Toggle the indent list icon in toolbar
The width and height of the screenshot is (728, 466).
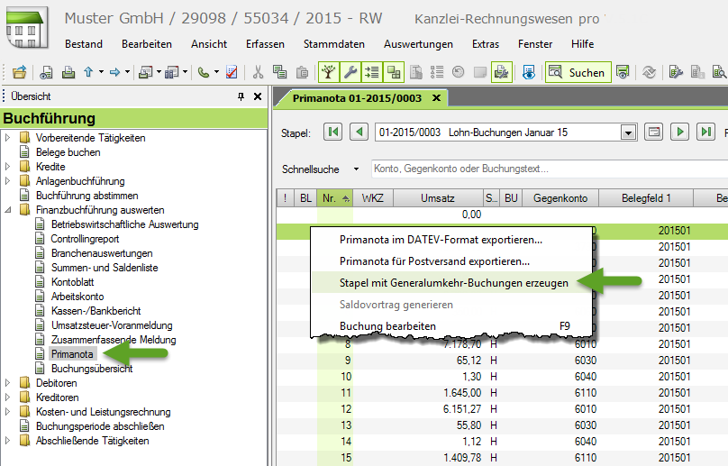coord(372,72)
